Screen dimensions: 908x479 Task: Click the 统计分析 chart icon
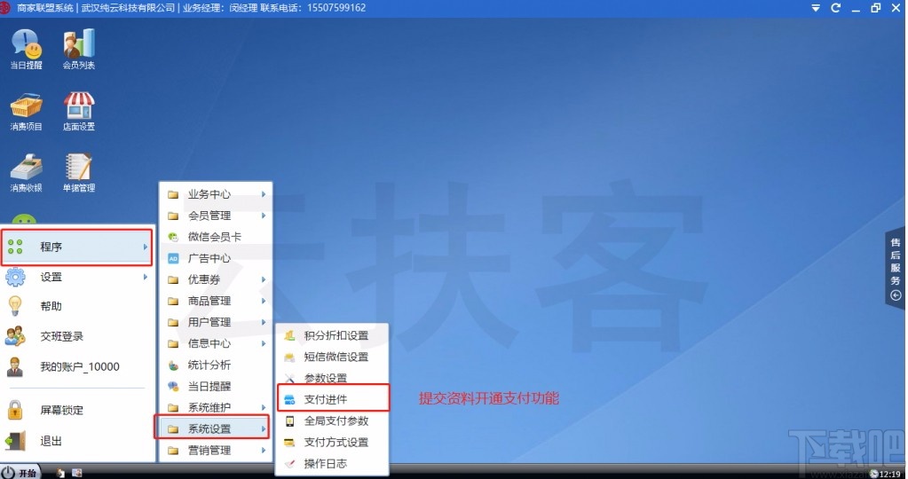[x=173, y=365]
